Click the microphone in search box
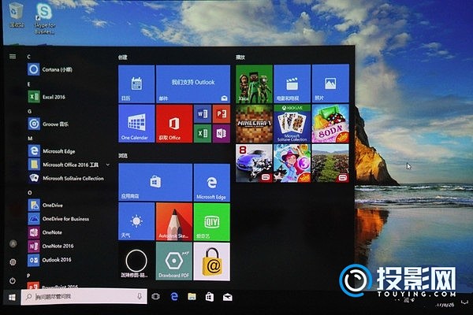 140,297
